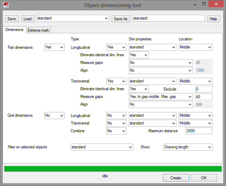Open Filter on selected objects dropdown
This screenshot has height=186, width=226.
tap(102, 147)
